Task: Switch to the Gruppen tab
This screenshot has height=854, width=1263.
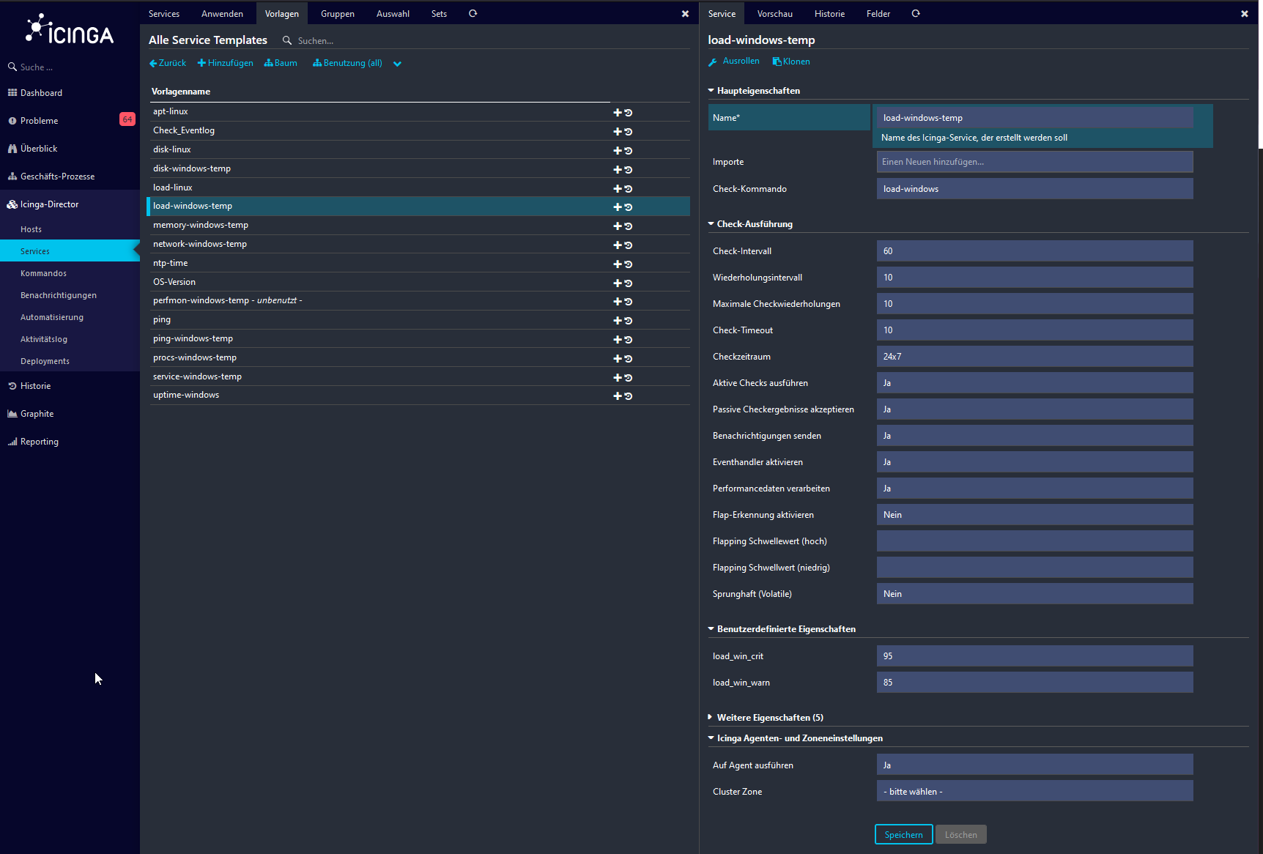Action: click(x=338, y=14)
